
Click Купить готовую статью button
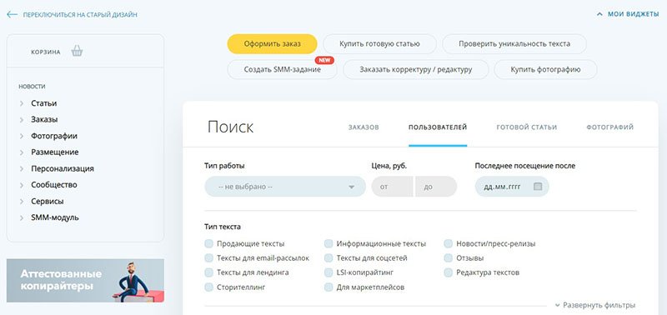click(380, 44)
